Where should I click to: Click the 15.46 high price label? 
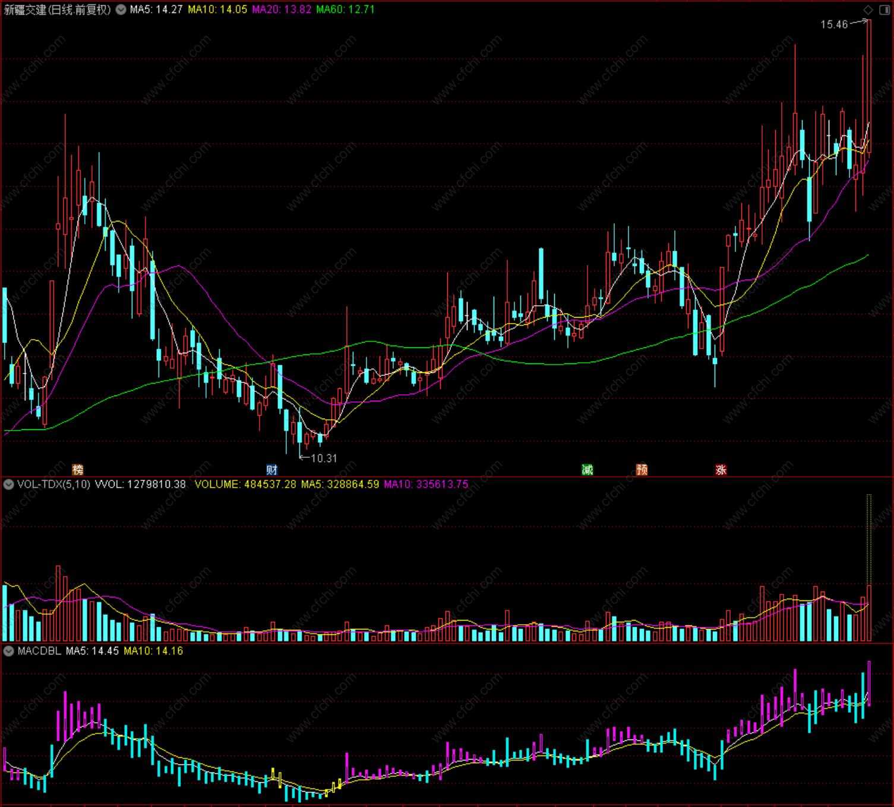[834, 24]
